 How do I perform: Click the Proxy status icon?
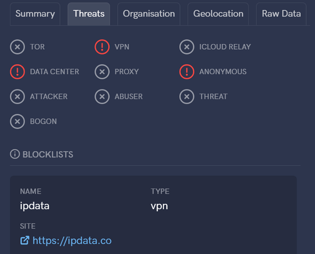[102, 72]
